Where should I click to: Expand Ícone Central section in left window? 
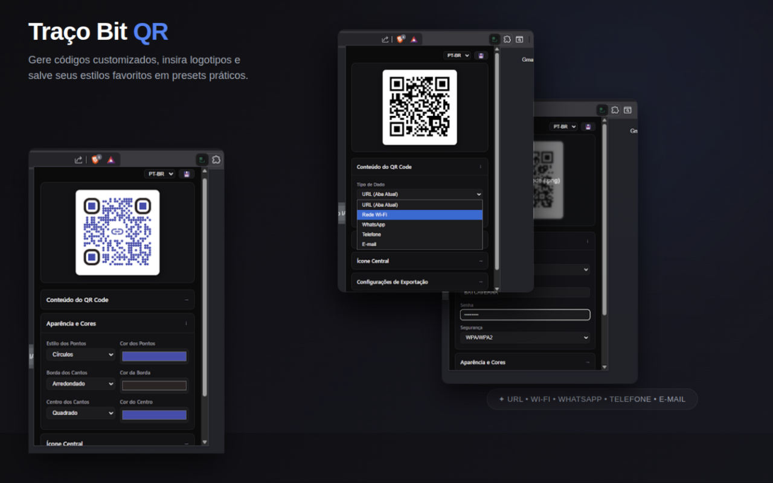pyautogui.click(x=118, y=441)
